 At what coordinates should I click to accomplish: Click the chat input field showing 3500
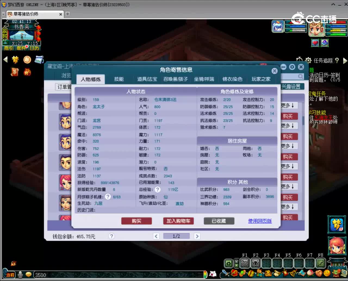(54, 275)
